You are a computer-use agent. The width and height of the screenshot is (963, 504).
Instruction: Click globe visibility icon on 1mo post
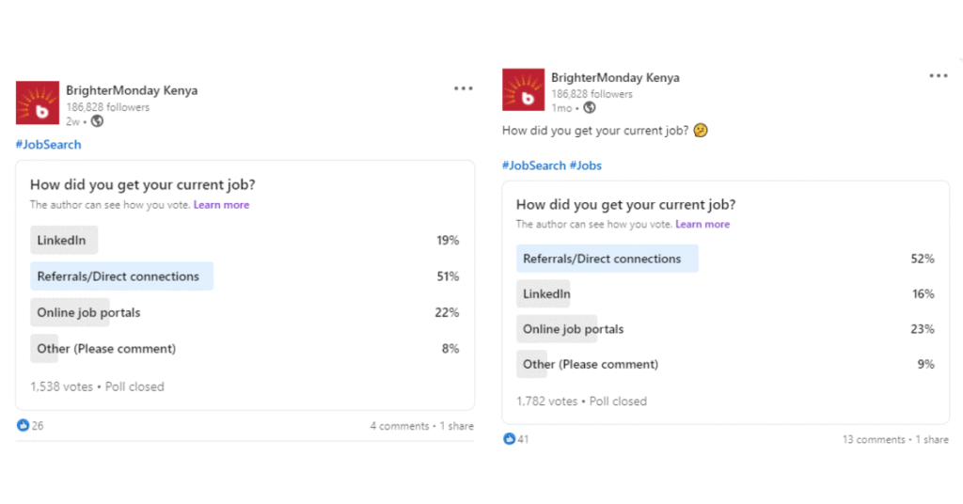pos(590,108)
